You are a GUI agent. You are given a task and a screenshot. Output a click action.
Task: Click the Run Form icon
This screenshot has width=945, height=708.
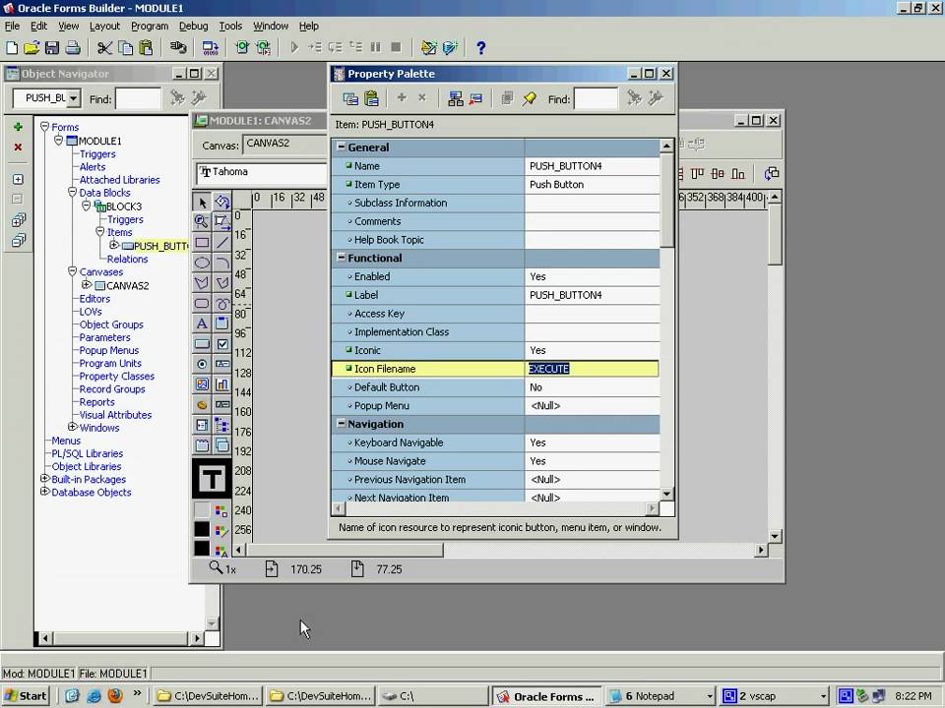coord(242,47)
